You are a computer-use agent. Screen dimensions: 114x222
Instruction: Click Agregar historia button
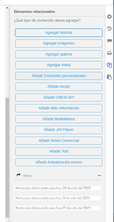59,33
